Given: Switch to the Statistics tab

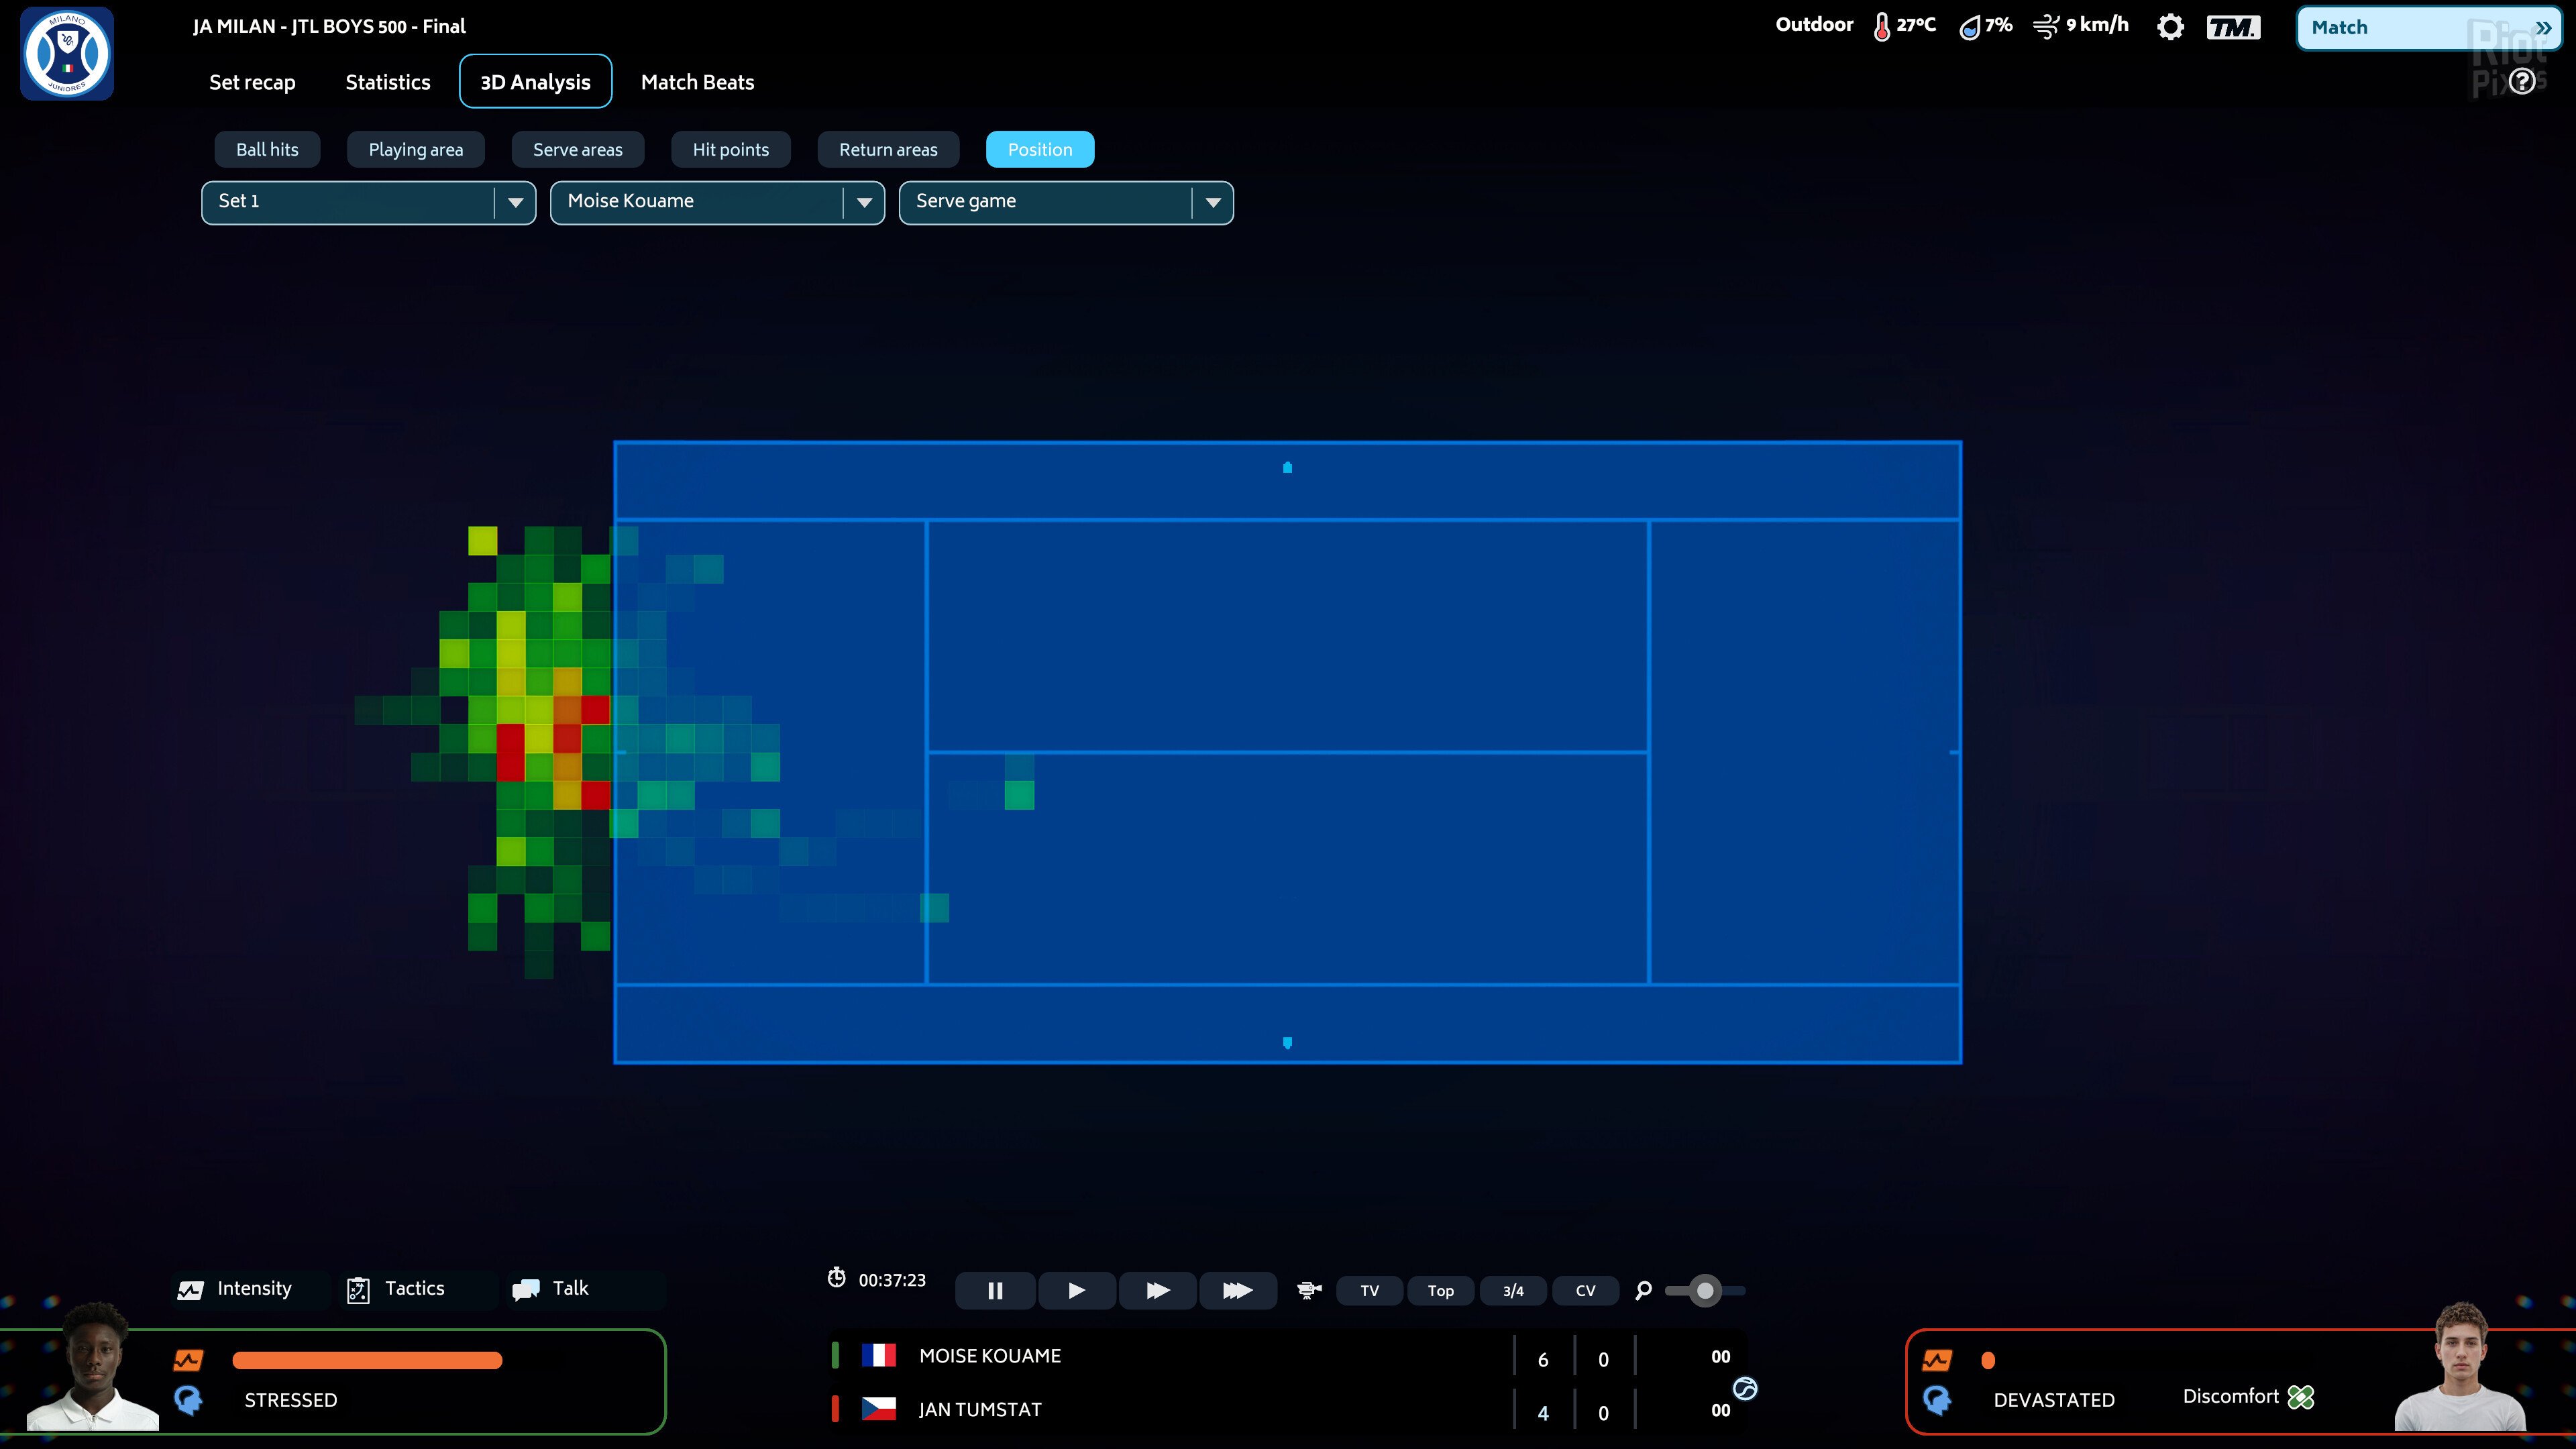Looking at the screenshot, I should click(x=387, y=81).
